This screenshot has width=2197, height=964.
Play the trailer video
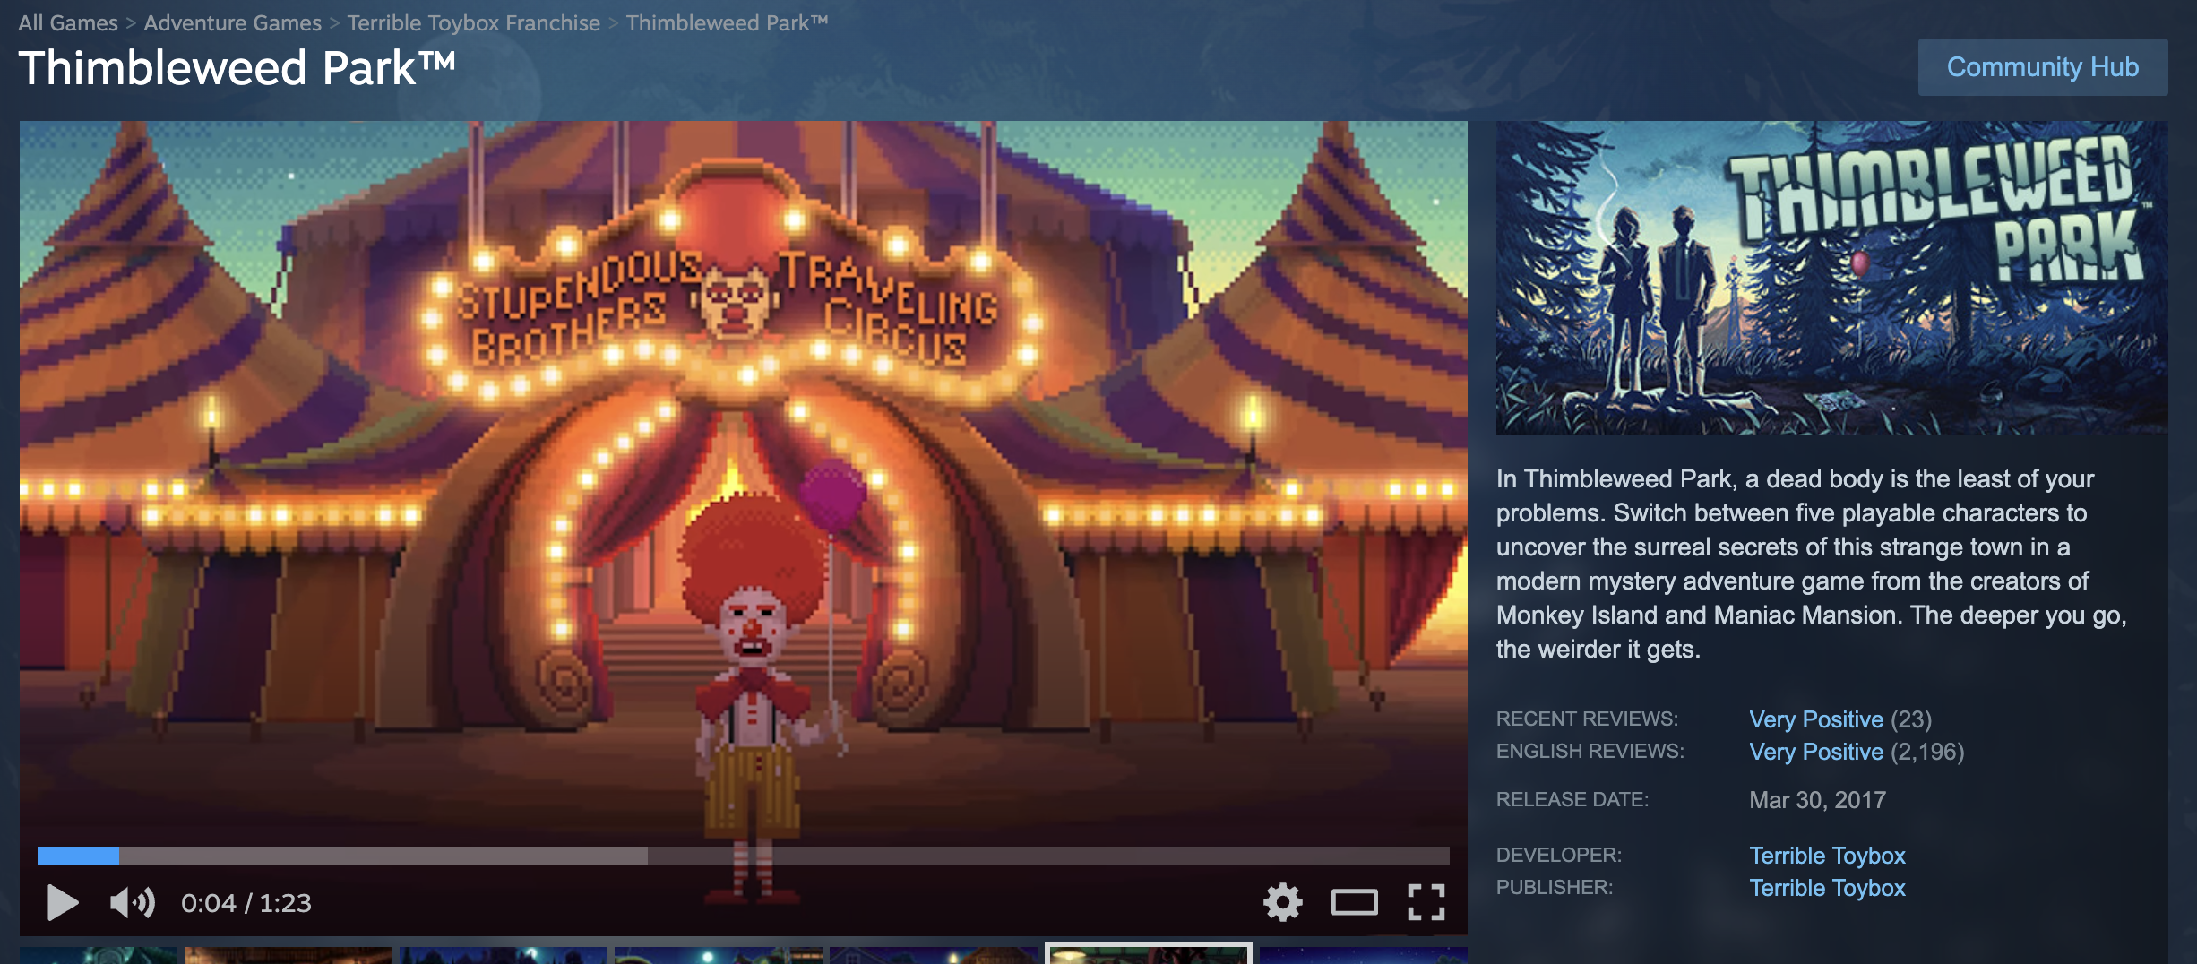(x=63, y=902)
